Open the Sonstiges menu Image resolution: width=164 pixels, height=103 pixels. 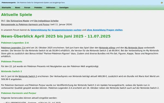click(x=64, y=8)
